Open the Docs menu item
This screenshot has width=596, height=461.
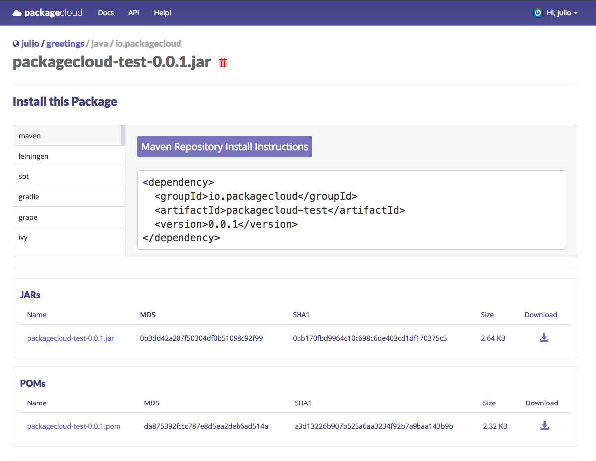tap(106, 13)
